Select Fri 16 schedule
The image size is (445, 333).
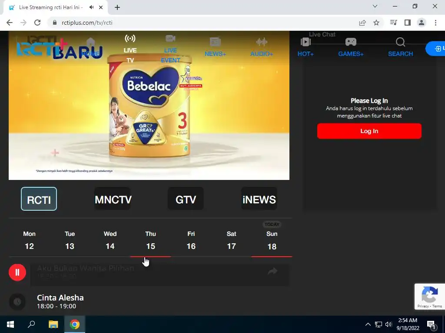coord(191,240)
